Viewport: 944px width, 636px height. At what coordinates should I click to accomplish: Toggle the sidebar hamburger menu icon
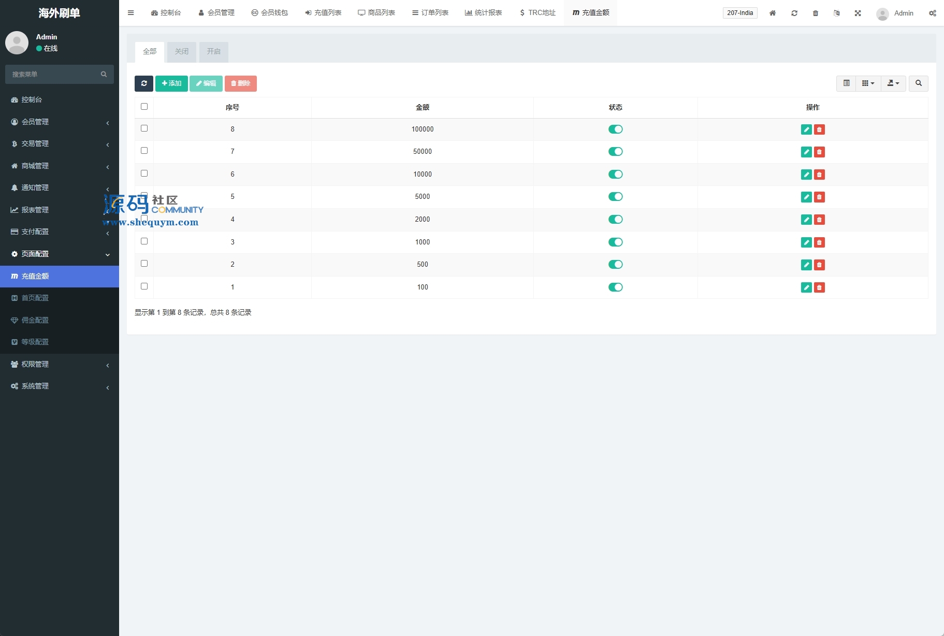point(131,13)
